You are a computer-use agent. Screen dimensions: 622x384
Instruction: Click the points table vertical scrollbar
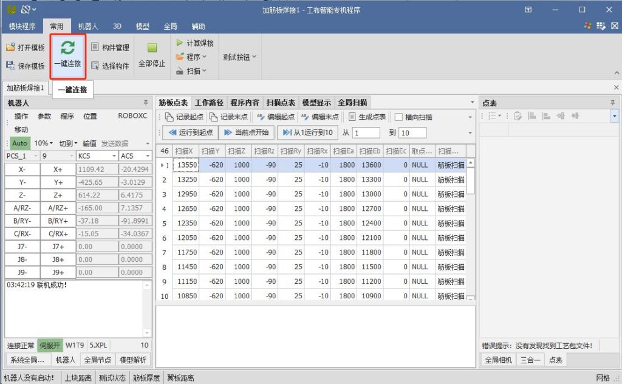point(470,231)
